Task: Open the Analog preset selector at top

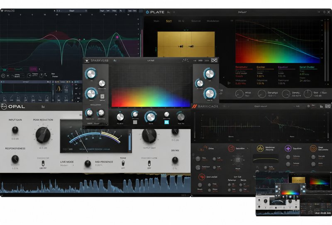Action: (72, 11)
